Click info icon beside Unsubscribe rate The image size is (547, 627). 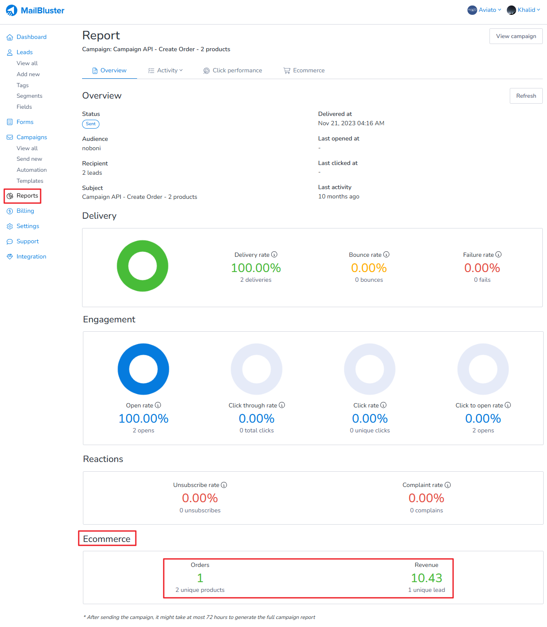[224, 485]
